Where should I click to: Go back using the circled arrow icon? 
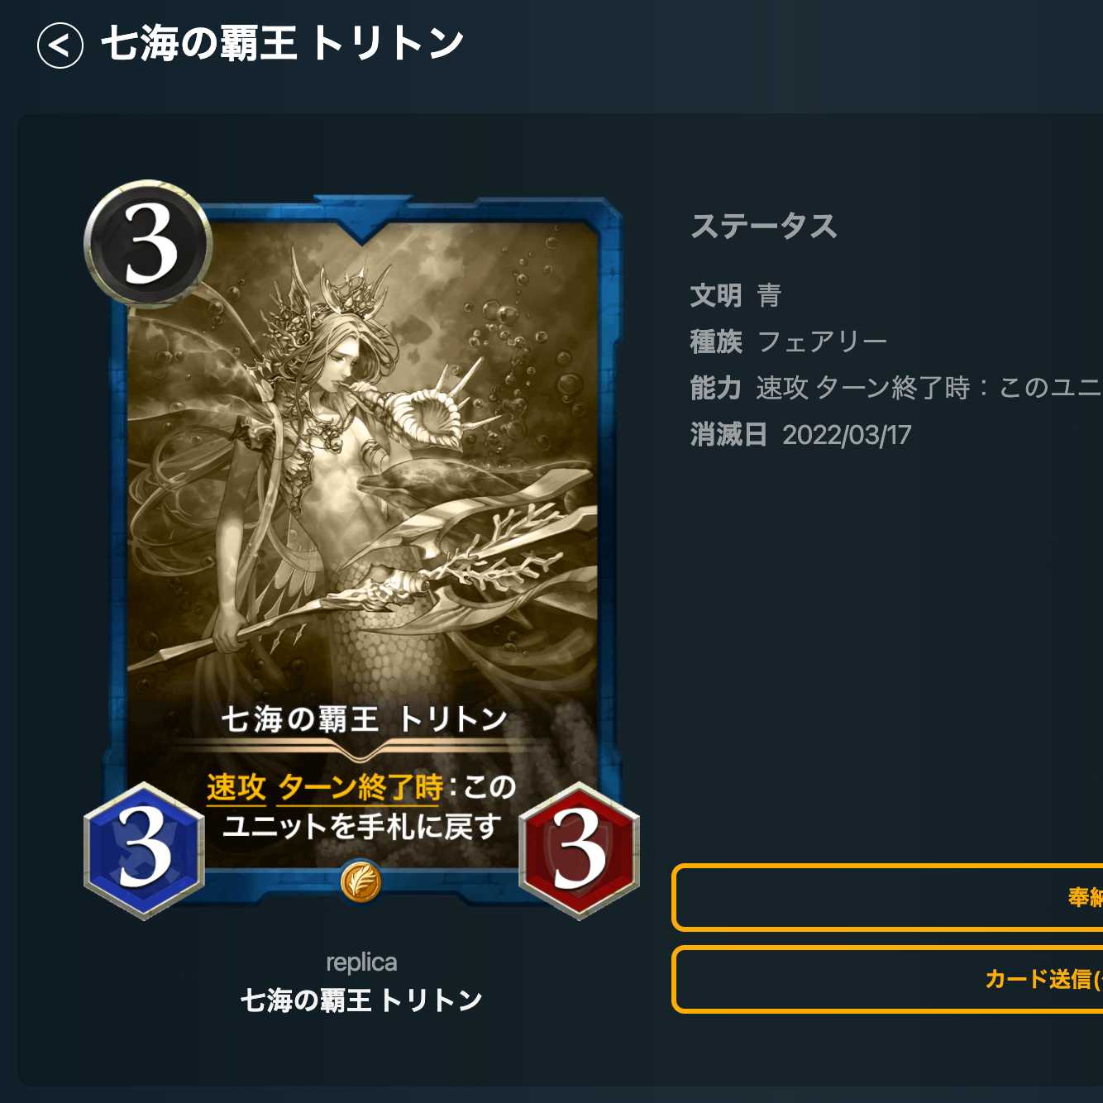[60, 45]
